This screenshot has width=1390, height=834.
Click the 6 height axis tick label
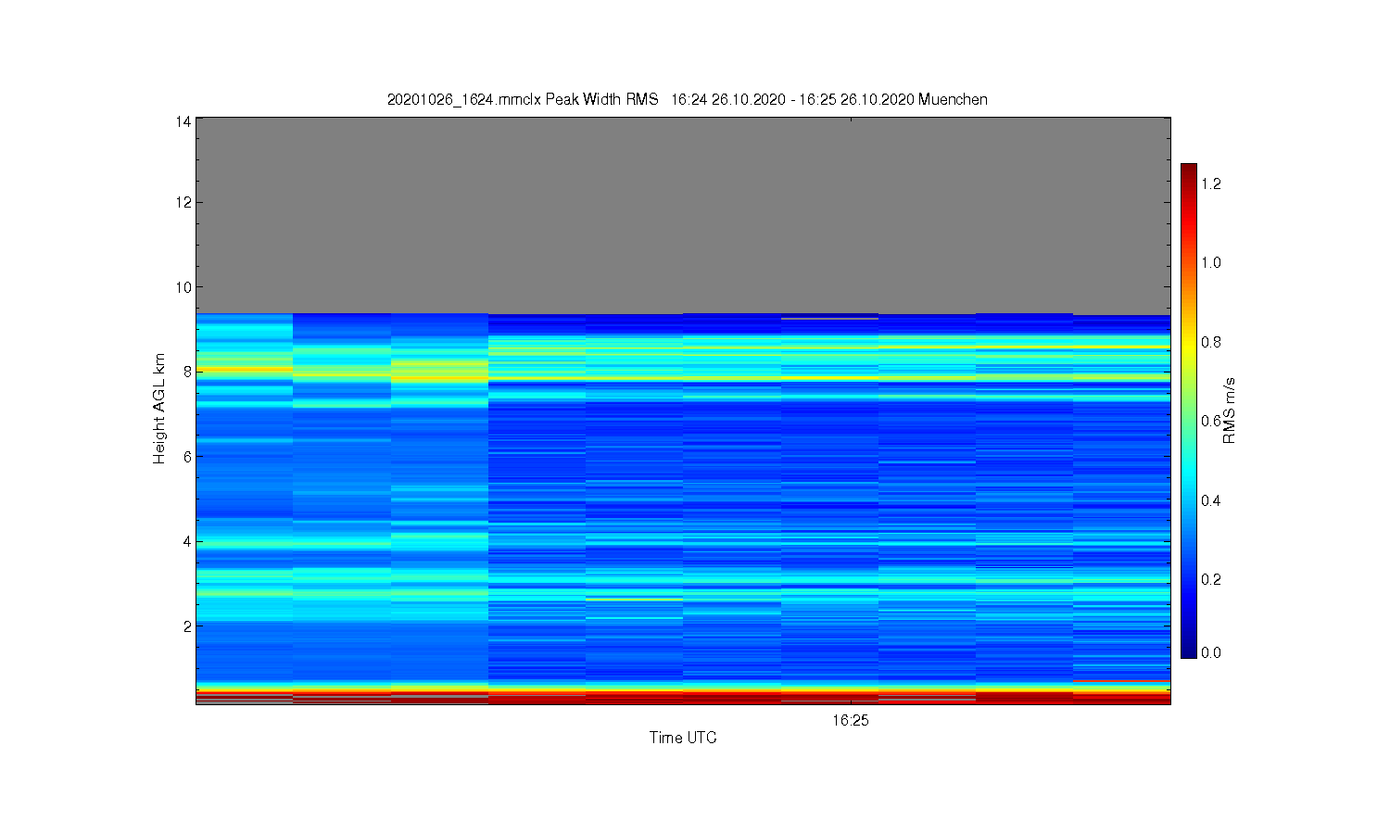(187, 457)
